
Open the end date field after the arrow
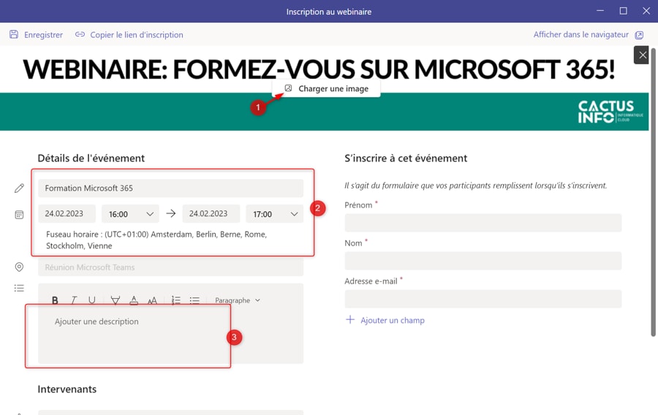click(211, 214)
